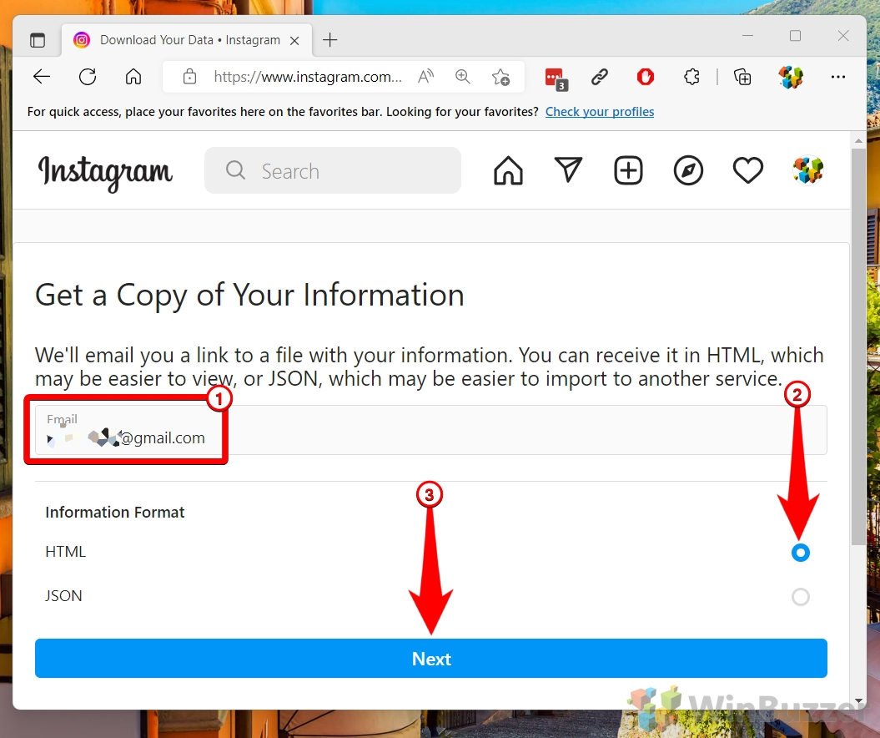
Task: Close the Download Your Data tab
Action: coord(294,40)
